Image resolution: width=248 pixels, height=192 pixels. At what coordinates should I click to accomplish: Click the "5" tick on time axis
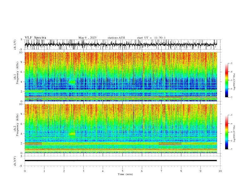tap(122, 171)
